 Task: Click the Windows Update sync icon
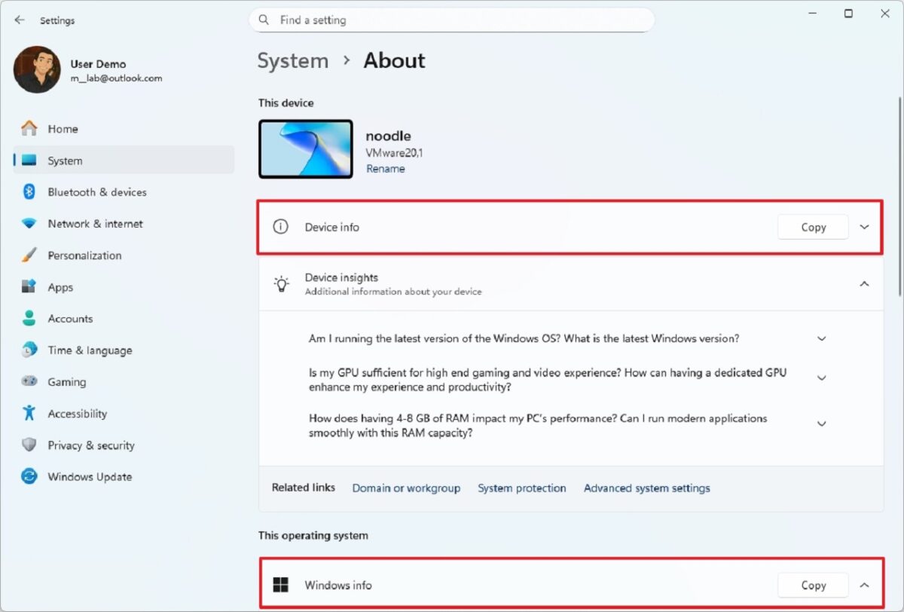[x=29, y=477]
